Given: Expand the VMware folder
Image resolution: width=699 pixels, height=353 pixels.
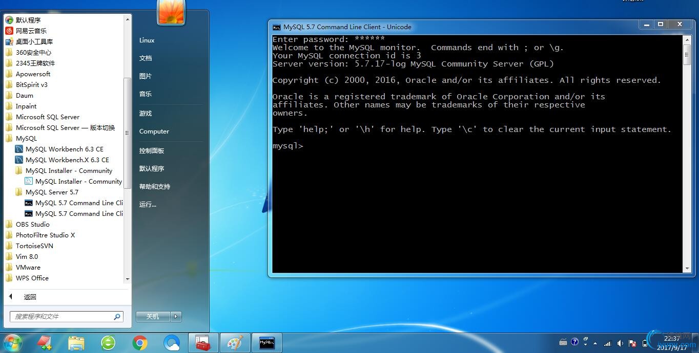Looking at the screenshot, I should coord(28,267).
